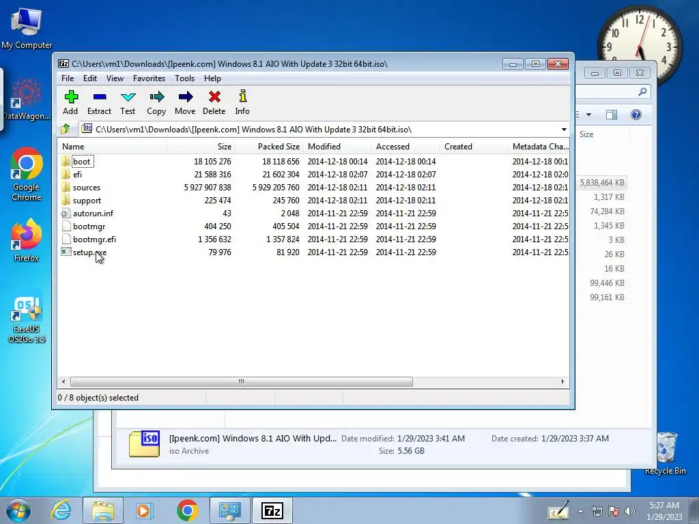The width and height of the screenshot is (699, 524).
Task: Click the 7-Zip taskbar button
Action: coord(272,510)
